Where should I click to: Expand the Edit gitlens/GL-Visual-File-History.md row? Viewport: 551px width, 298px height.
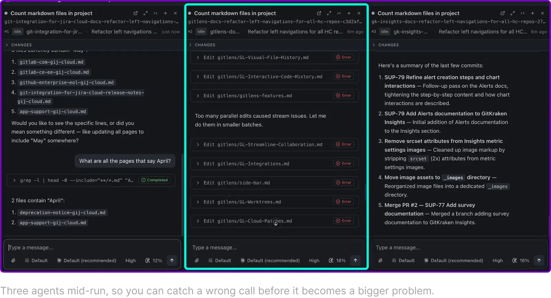pos(274,57)
